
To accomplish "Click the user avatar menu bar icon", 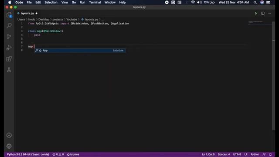I will tap(262, 3).
